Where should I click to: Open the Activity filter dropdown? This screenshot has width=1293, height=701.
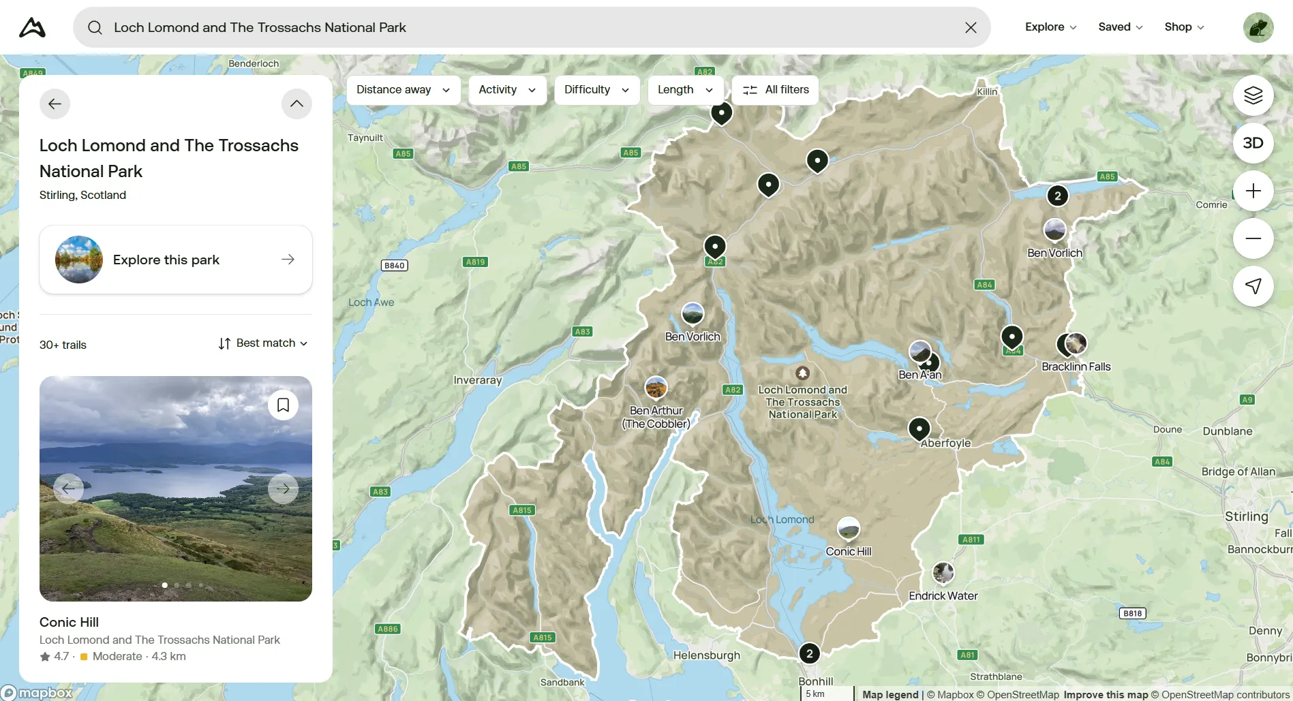[x=506, y=89]
